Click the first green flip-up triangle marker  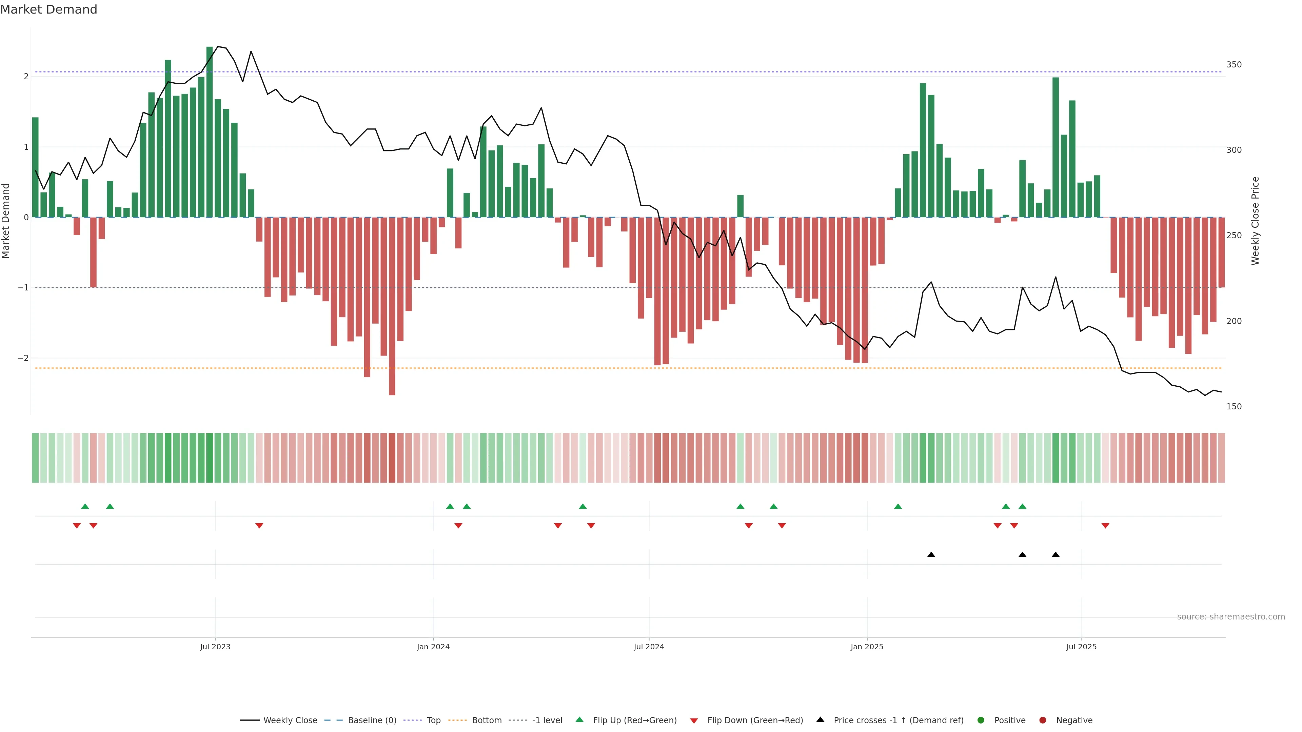pyautogui.click(x=85, y=506)
